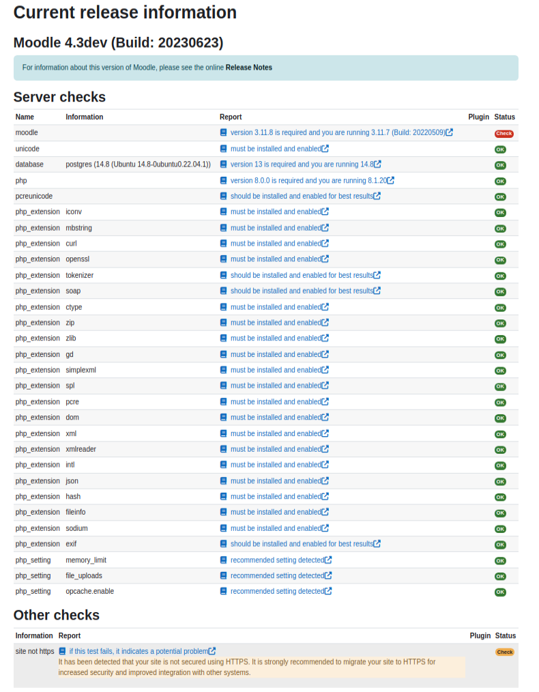Click the red Check status badge for moodle
The height and width of the screenshot is (692, 539).
point(504,133)
